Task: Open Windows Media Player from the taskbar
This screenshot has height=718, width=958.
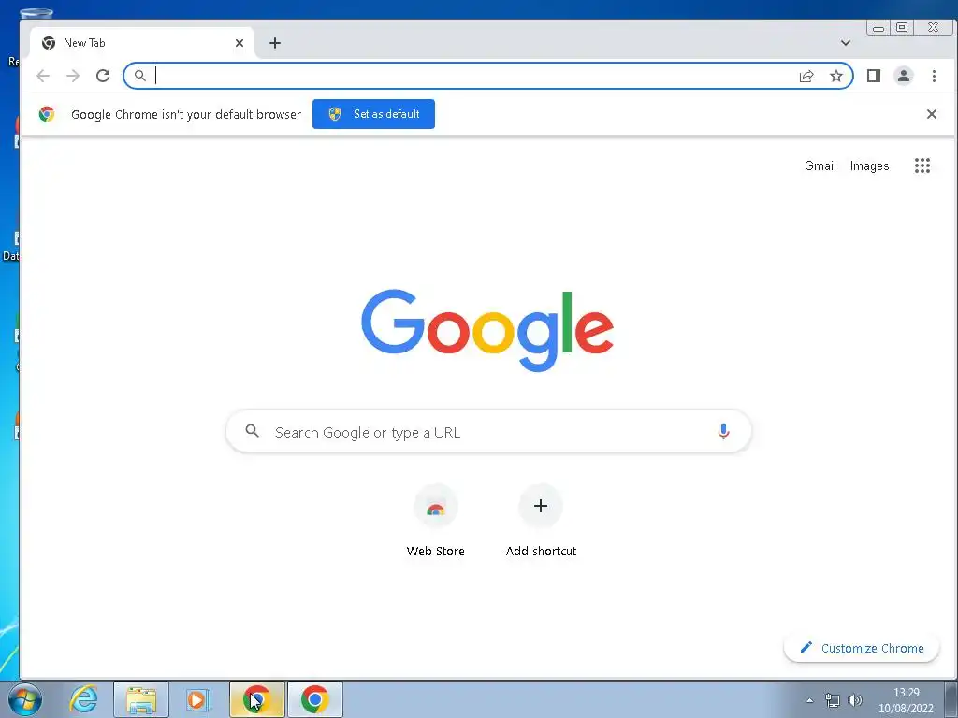Action: (198, 699)
